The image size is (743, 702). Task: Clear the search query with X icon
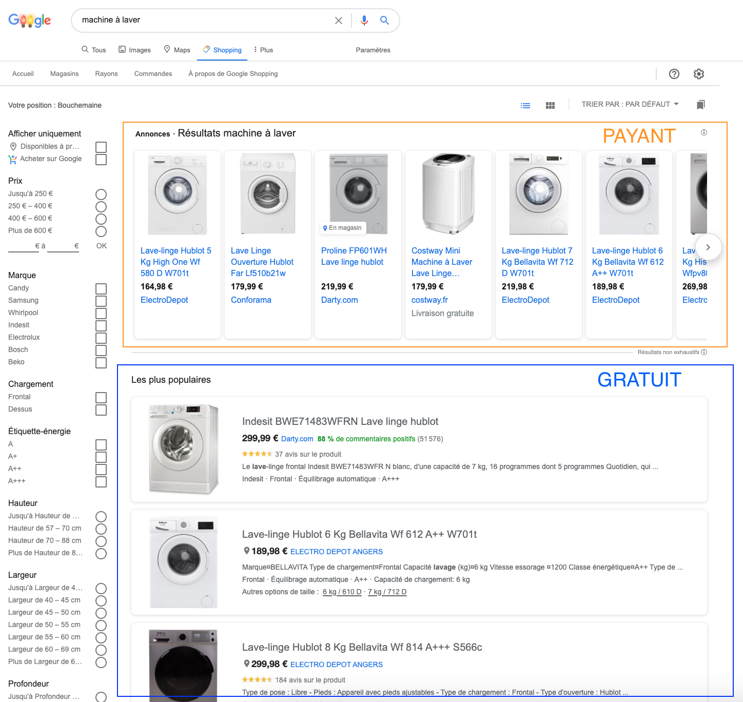tap(339, 21)
